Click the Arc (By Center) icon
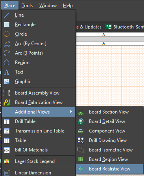This screenshot has width=144, height=176. 7,44
